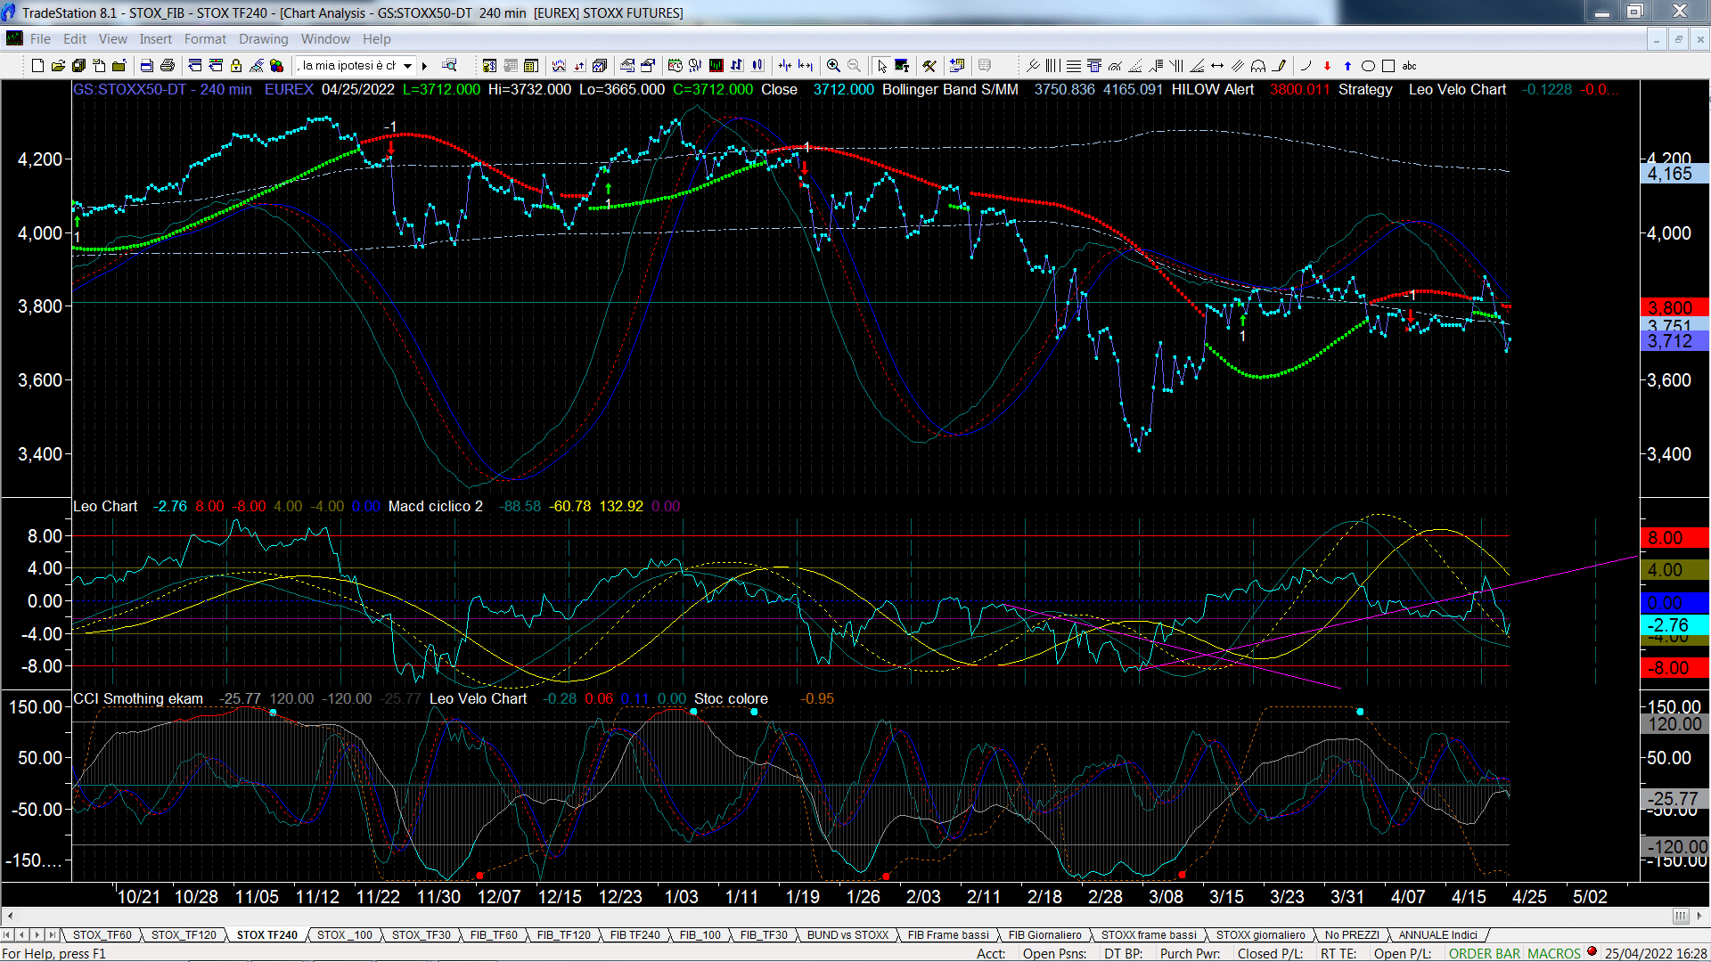Click the Zoom Out magnifier icon

pyautogui.click(x=854, y=66)
